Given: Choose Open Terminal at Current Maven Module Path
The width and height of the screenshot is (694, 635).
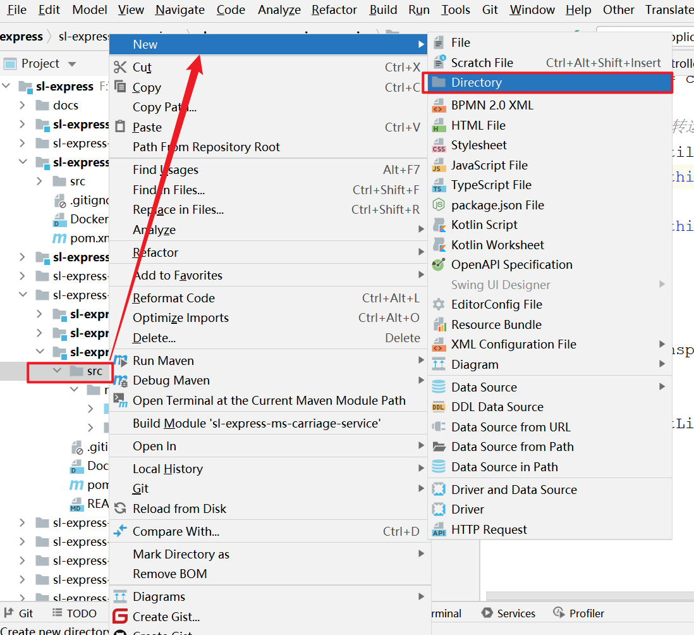Looking at the screenshot, I should (269, 400).
